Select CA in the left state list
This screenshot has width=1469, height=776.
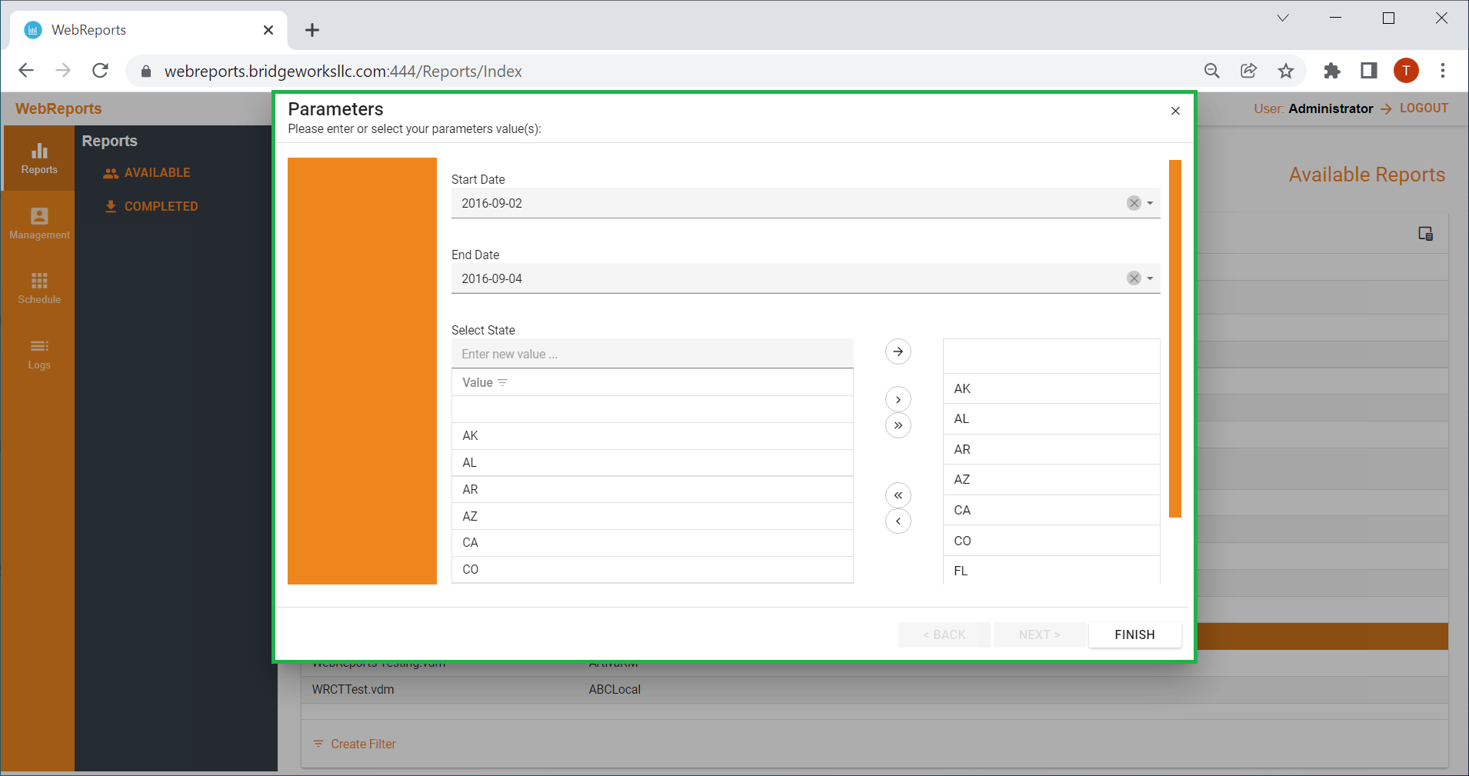pyautogui.click(x=652, y=543)
